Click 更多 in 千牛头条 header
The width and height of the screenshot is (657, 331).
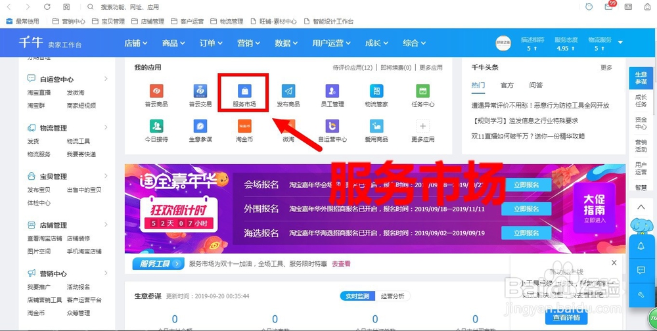606,68
